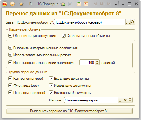Maximize the window
Screen dimensions: 141x120
[129, 4]
